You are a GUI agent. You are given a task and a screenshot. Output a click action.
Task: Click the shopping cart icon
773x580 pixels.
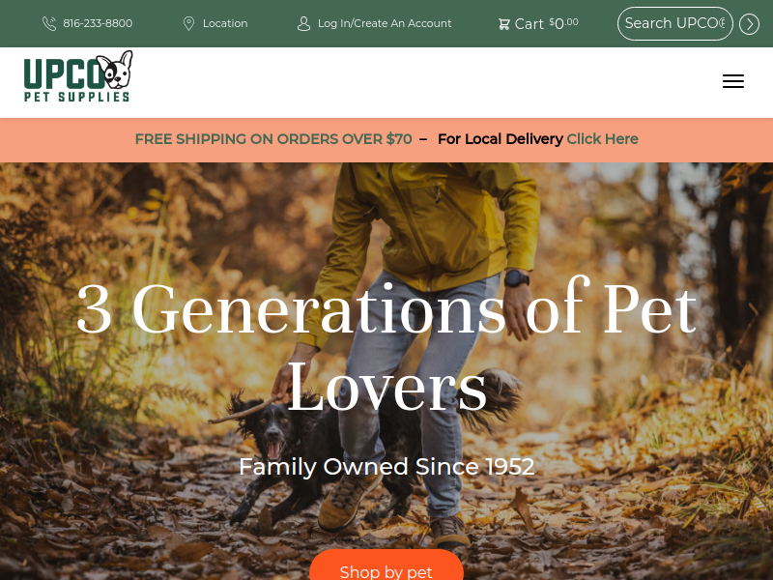tap(503, 23)
